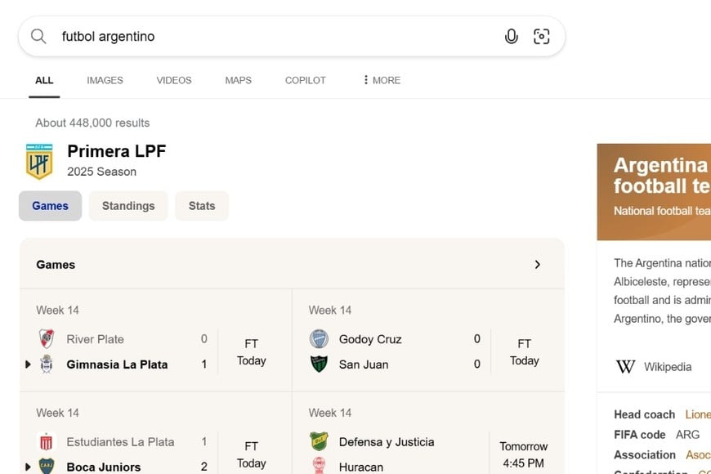Switch to the Images tab

tap(105, 80)
